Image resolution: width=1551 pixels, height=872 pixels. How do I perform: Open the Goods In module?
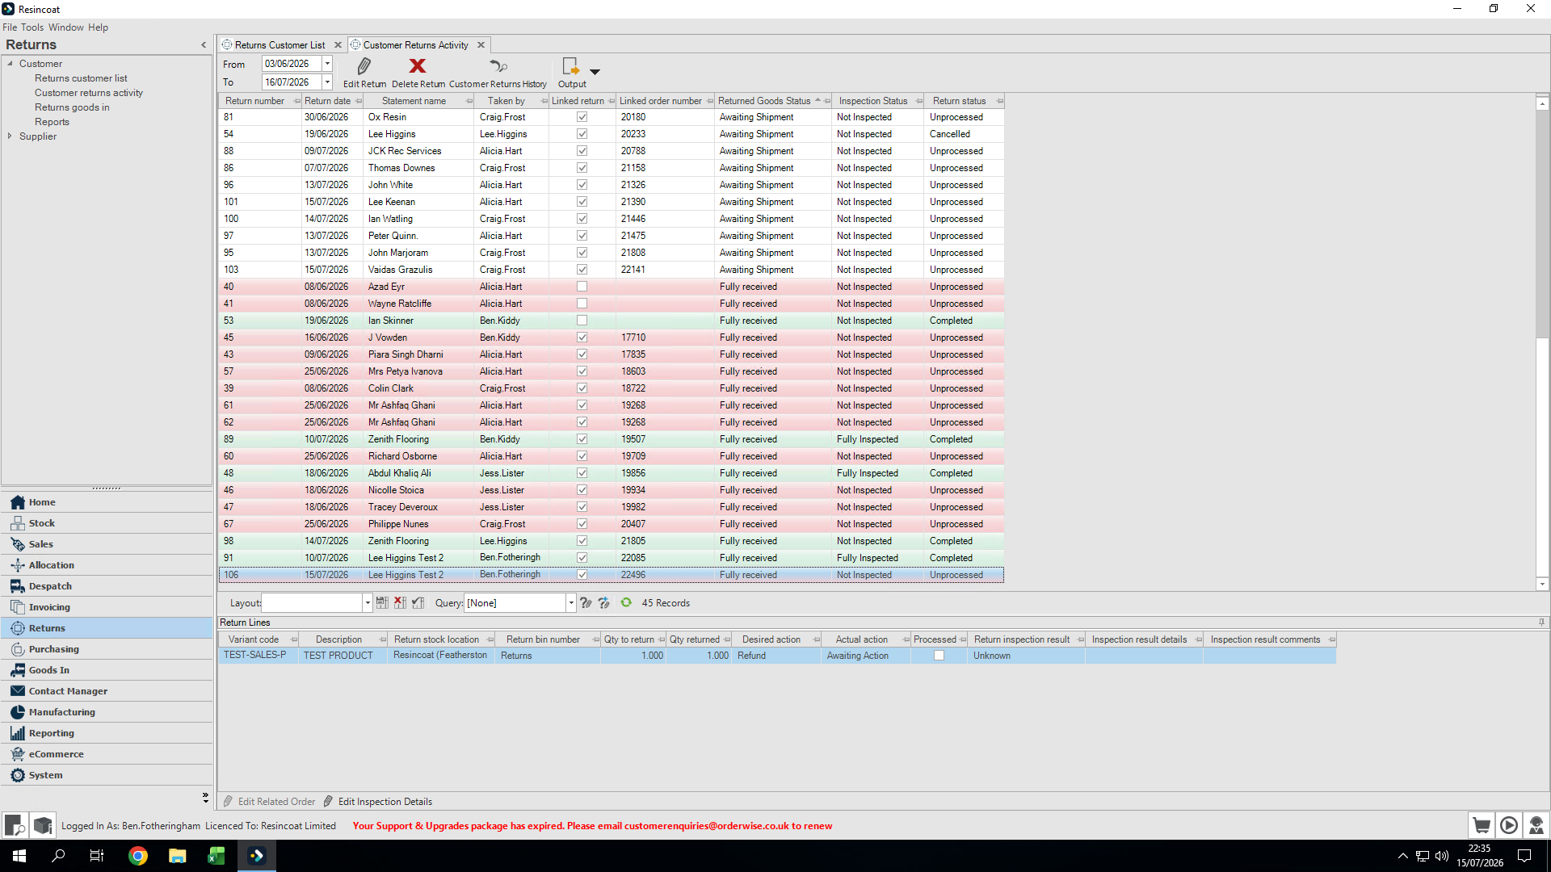point(107,670)
